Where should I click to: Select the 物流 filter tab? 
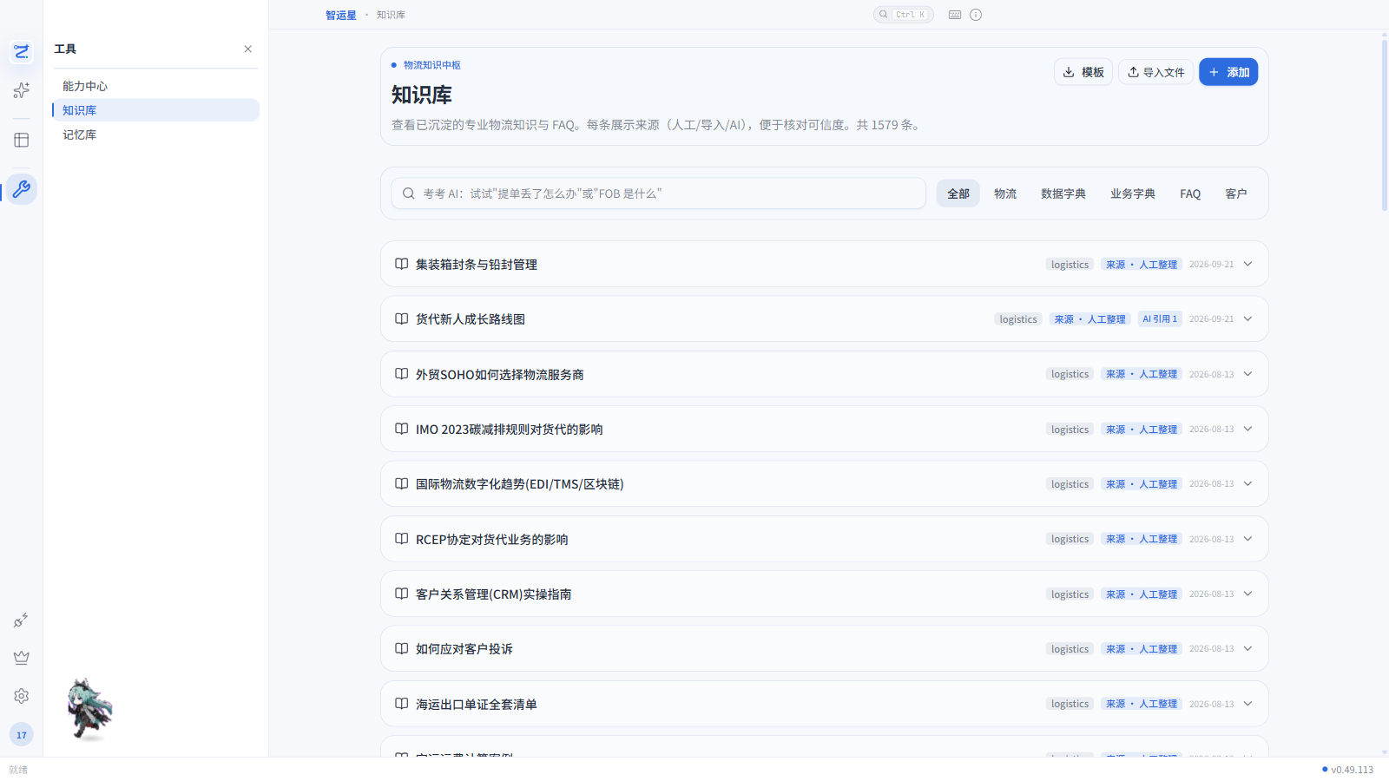click(x=1005, y=194)
